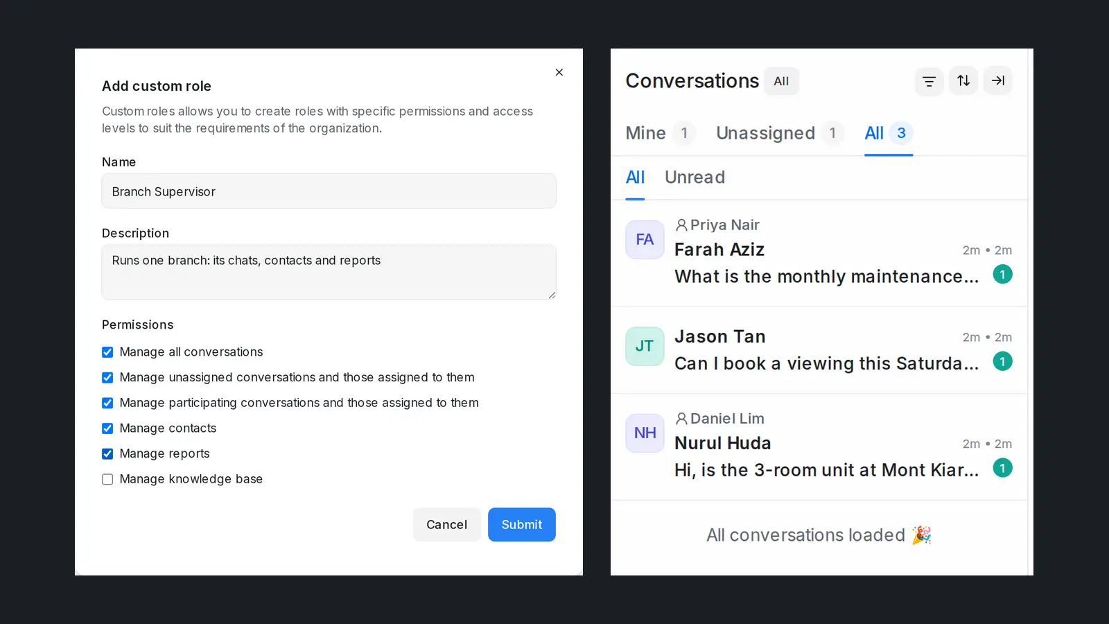Screen dimensions: 1109x624
Task: Click the assignee icon beside Priya Nair
Action: (x=681, y=225)
